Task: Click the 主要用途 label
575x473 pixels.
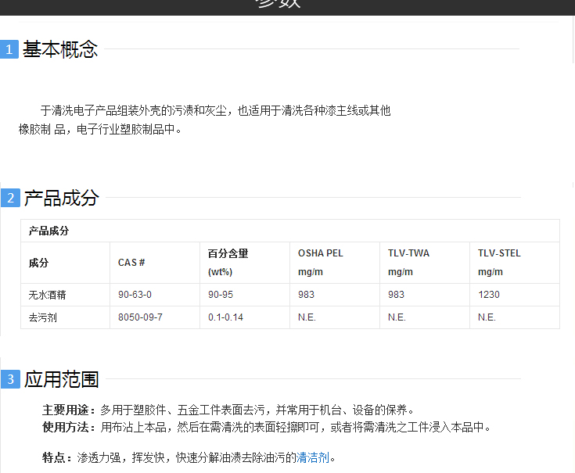Action: [69, 410]
